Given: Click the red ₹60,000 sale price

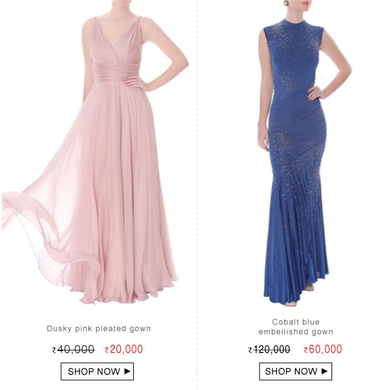Looking at the screenshot, I should tap(322, 349).
